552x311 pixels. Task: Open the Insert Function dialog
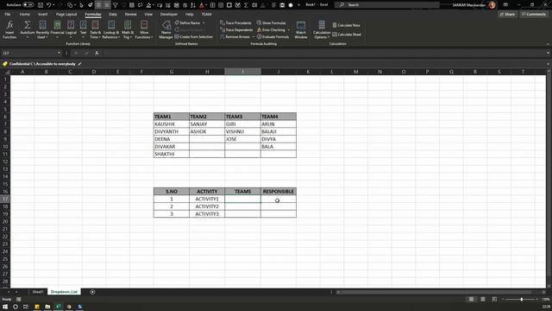pyautogui.click(x=9, y=29)
